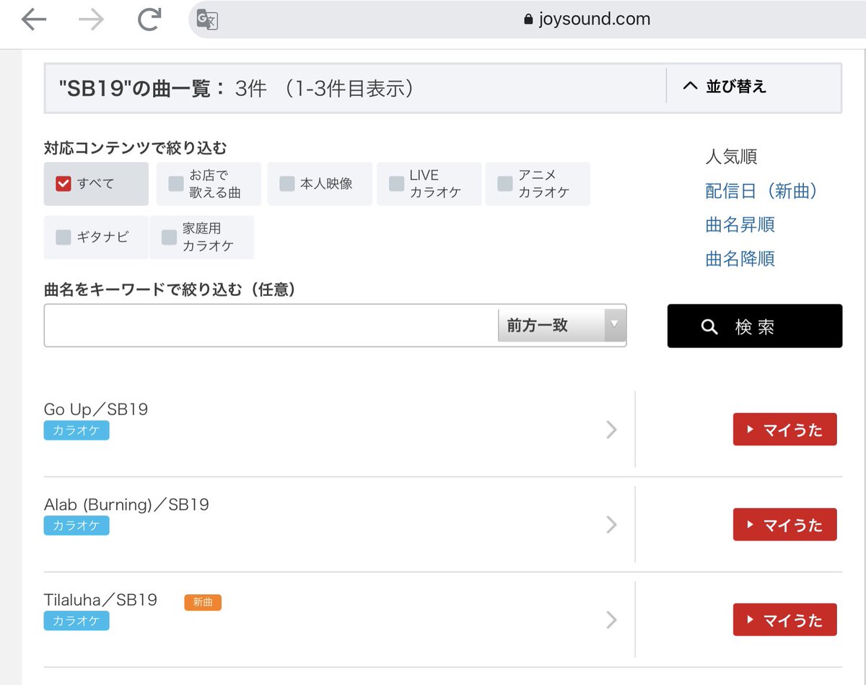The image size is (866, 685).
Task: Click the カラオケ tag under Go Up
Action: [x=76, y=431]
